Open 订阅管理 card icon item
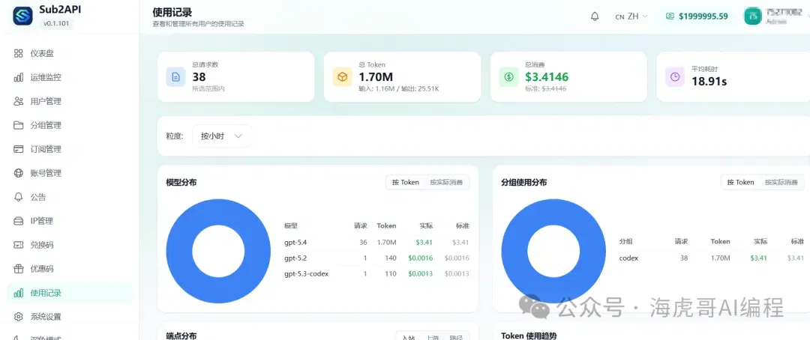Viewport: 810px width, 340px height. [x=19, y=149]
